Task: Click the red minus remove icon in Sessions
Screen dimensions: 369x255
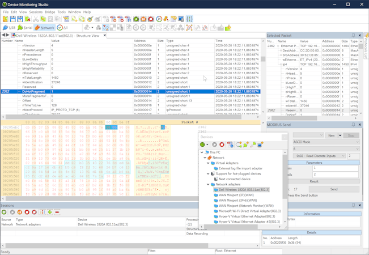Action: pos(57,212)
